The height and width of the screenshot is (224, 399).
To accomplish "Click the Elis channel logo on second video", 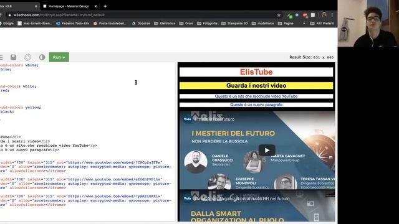I will coord(188,198).
